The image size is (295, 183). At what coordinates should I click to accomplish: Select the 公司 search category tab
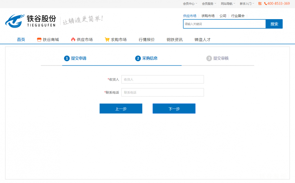pos(223,16)
